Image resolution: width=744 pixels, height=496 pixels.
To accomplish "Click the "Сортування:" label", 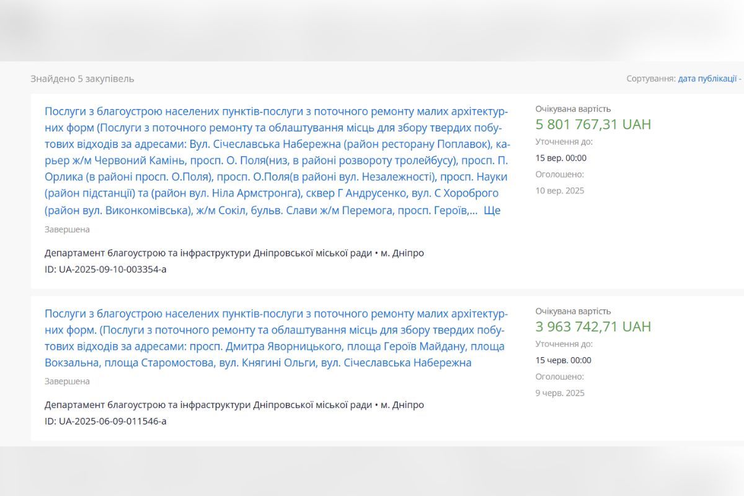I will coord(650,79).
